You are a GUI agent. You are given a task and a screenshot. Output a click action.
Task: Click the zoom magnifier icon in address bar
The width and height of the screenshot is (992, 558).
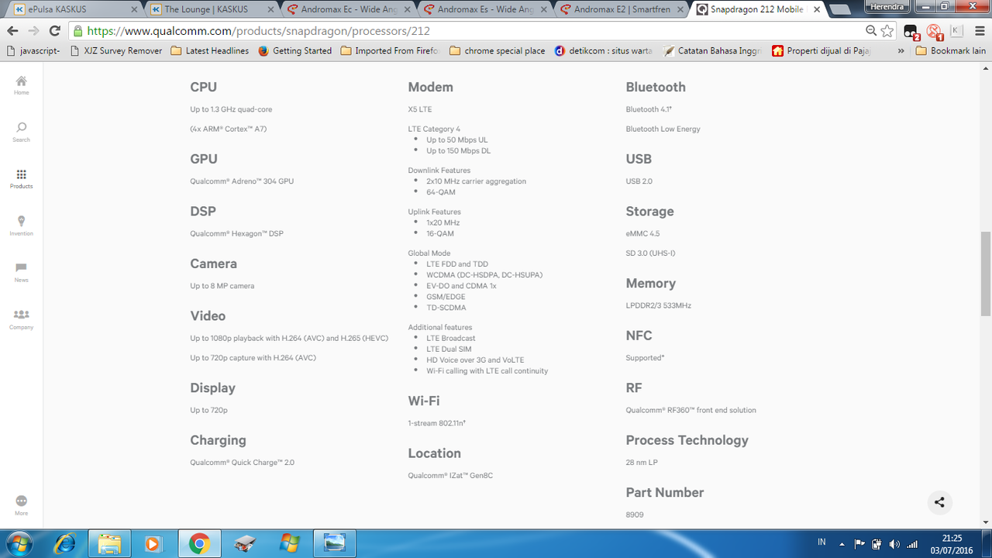click(871, 32)
